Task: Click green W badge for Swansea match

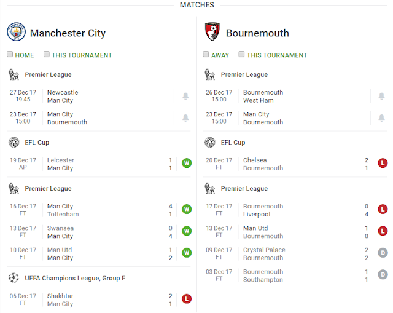Action: [x=187, y=231]
